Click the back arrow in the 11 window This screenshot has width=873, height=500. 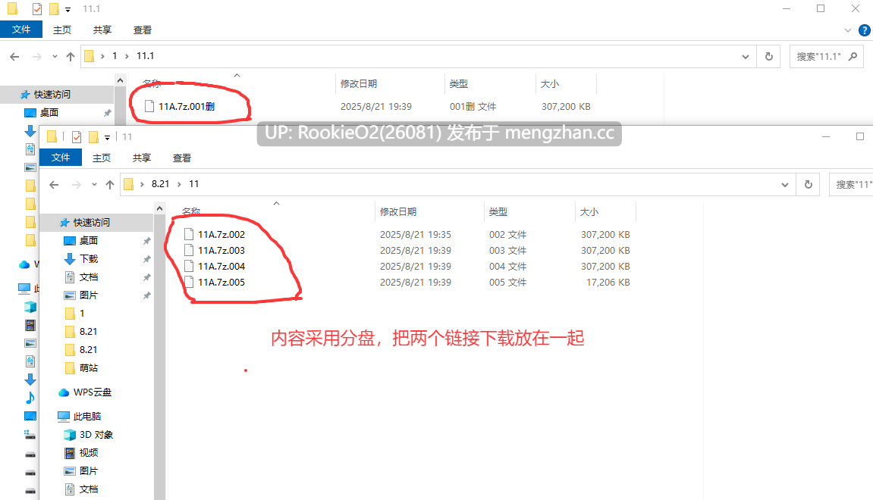tap(54, 185)
